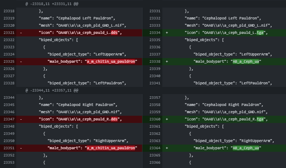Select line number 23357
Screen dimensions: 286x168
155,98
